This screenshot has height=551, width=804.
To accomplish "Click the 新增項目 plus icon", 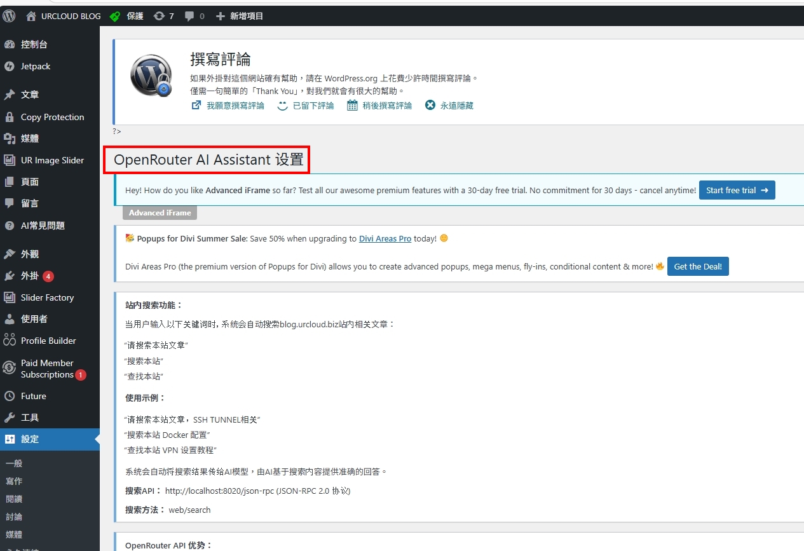I will click(x=220, y=16).
